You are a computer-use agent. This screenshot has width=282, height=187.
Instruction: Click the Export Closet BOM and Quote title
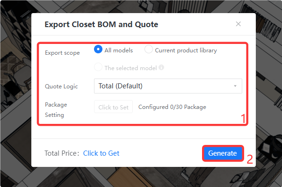tap(101, 24)
